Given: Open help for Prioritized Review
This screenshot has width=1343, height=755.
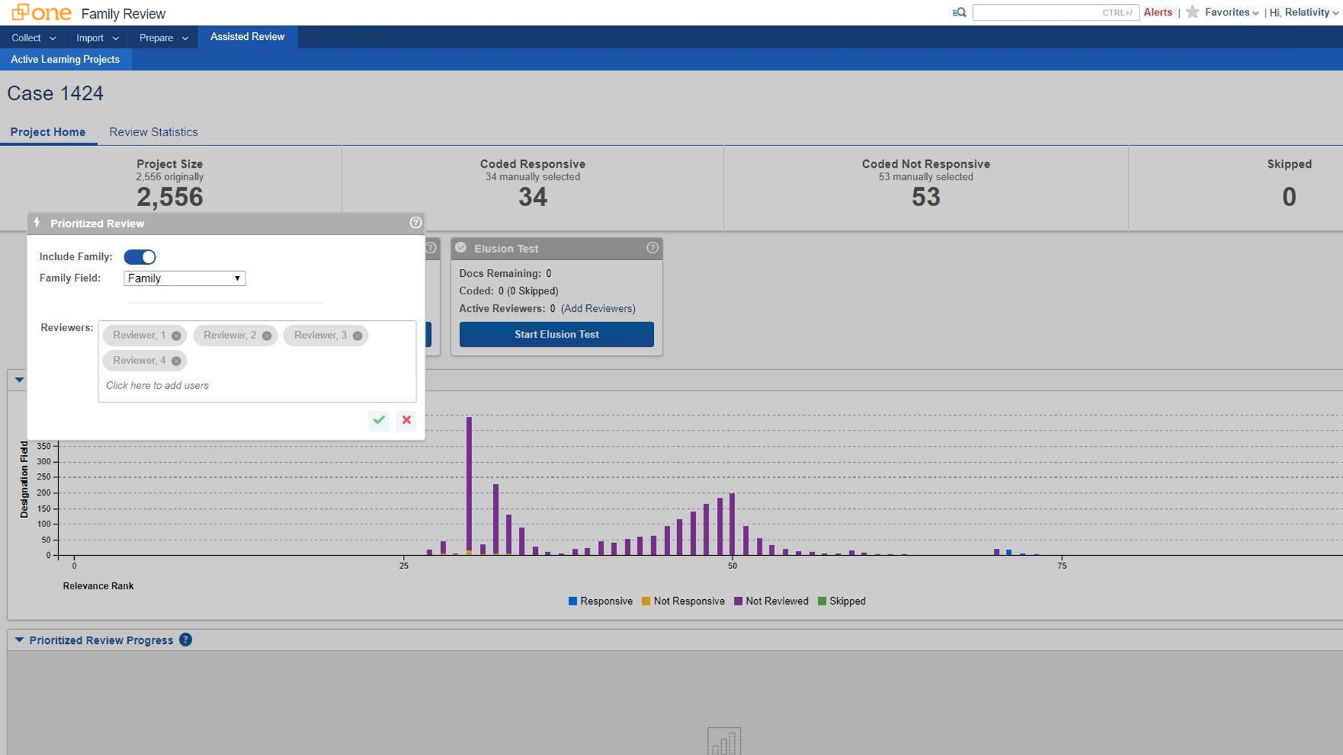Looking at the screenshot, I should pyautogui.click(x=415, y=223).
